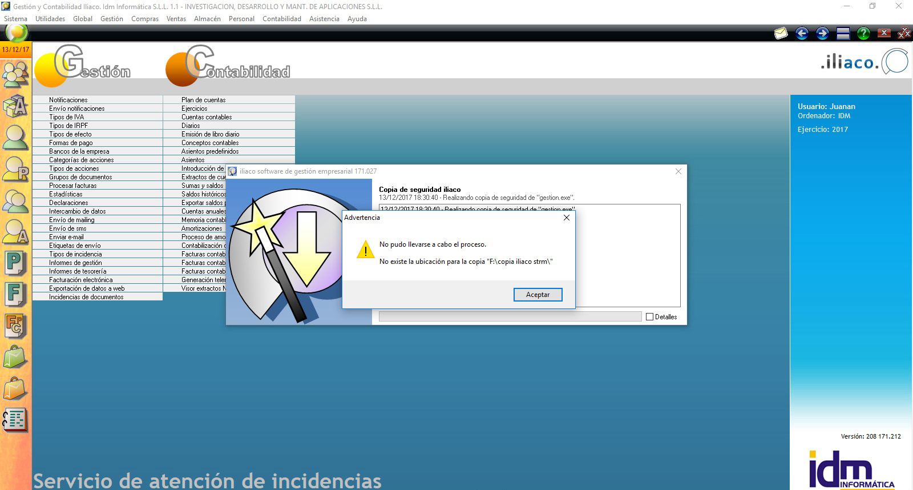Viewport: 913px width, 490px height.
Task: Open the Almacén menu
Action: click(207, 19)
